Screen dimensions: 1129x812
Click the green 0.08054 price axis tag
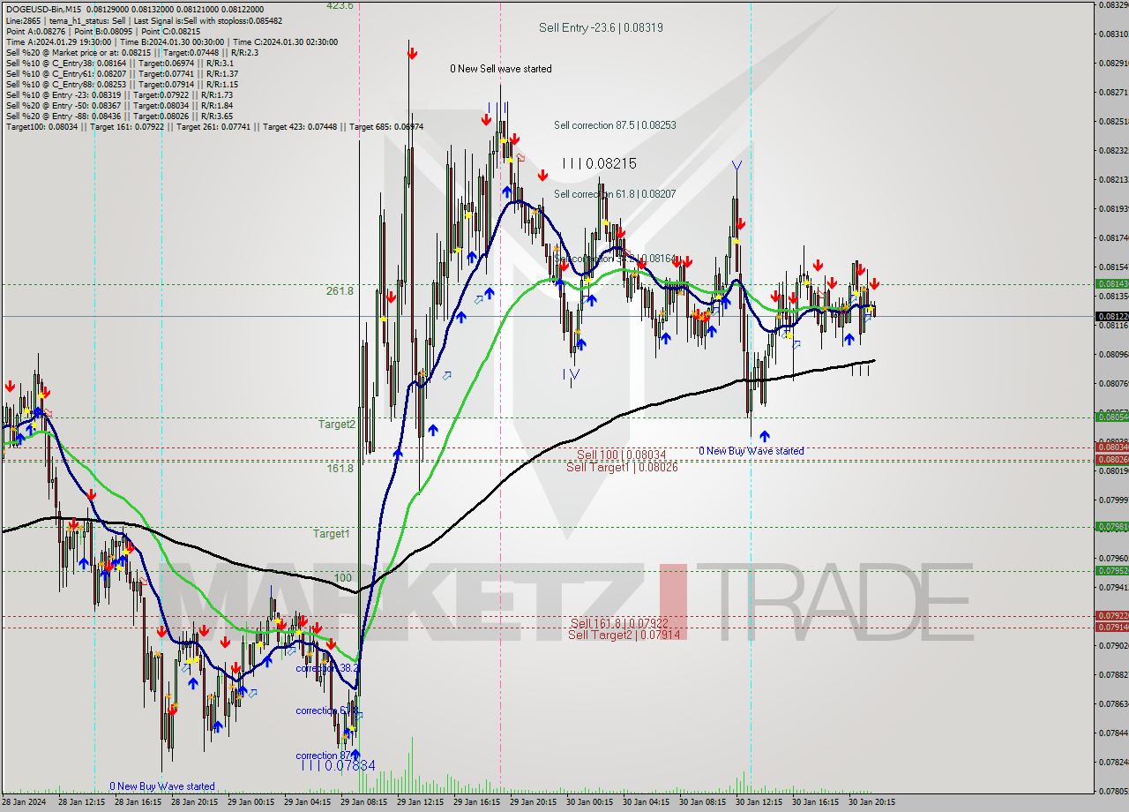coord(1111,417)
